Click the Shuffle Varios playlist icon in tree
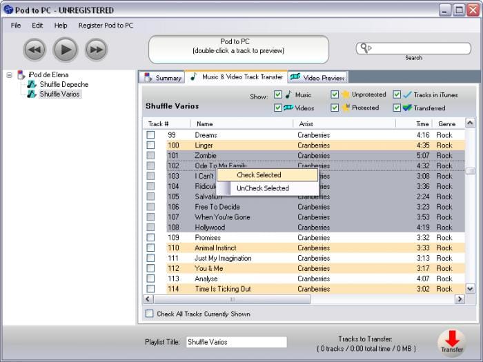Image resolution: width=483 pixels, height=362 pixels. [32, 94]
